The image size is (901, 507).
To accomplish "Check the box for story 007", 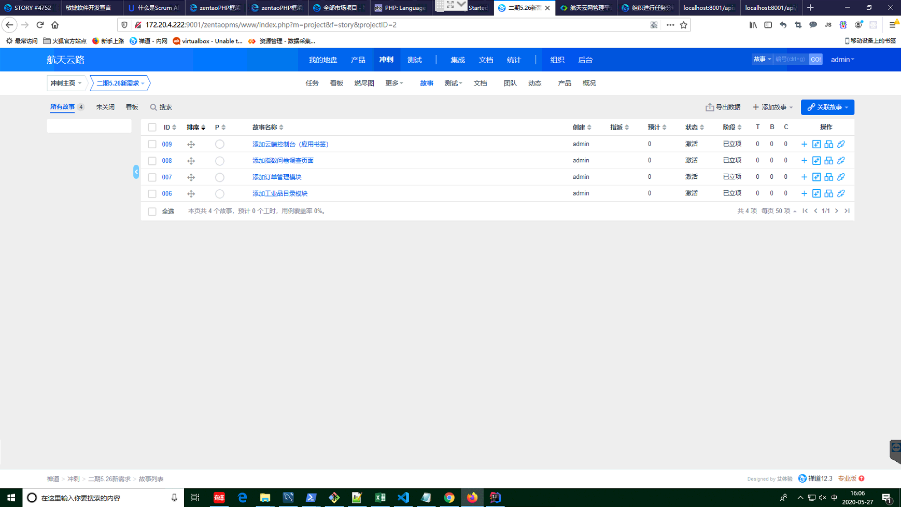I will 152,177.
